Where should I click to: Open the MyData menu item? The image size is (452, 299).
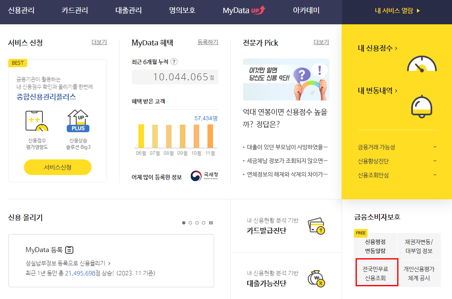coord(236,11)
